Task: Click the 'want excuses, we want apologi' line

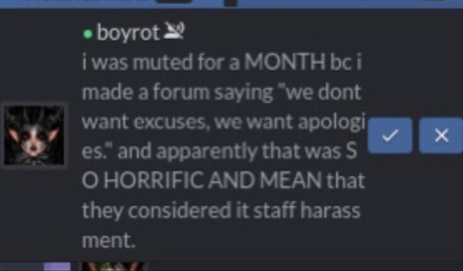Action: click(x=224, y=122)
